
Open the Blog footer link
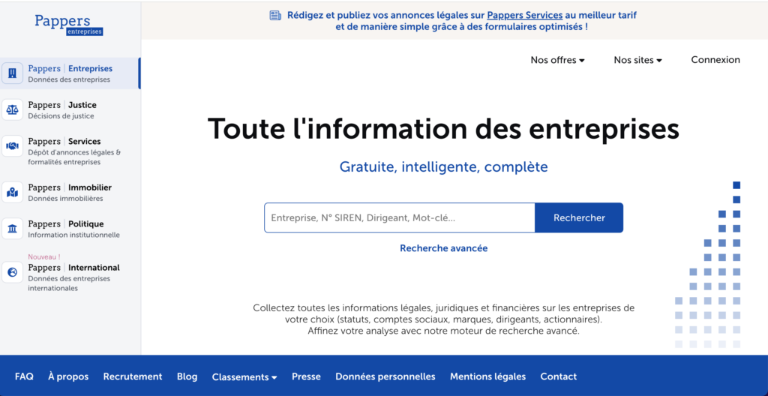[x=187, y=376]
